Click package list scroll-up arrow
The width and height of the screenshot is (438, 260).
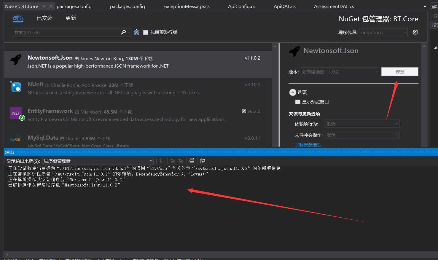click(275, 46)
